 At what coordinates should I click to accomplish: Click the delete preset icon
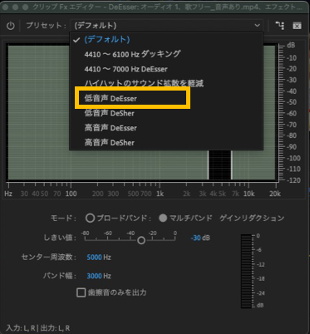297,26
